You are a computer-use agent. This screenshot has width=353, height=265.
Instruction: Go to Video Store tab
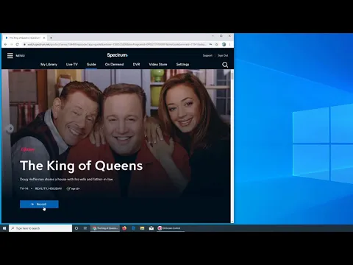click(x=158, y=64)
